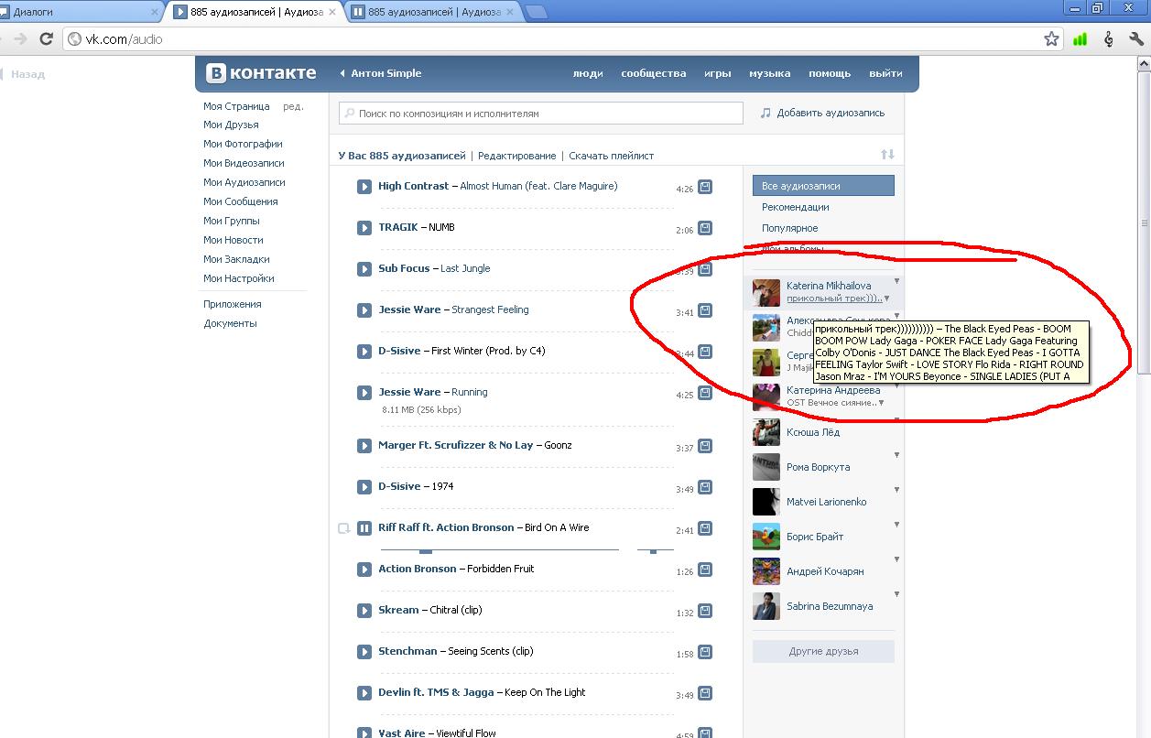Click save icon for D-Sisive 1974

point(705,487)
